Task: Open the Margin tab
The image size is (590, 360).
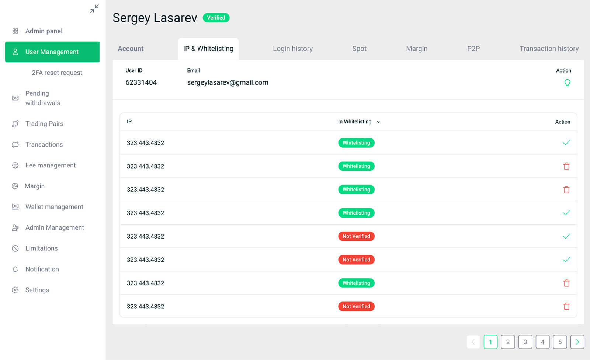Action: pyautogui.click(x=417, y=49)
